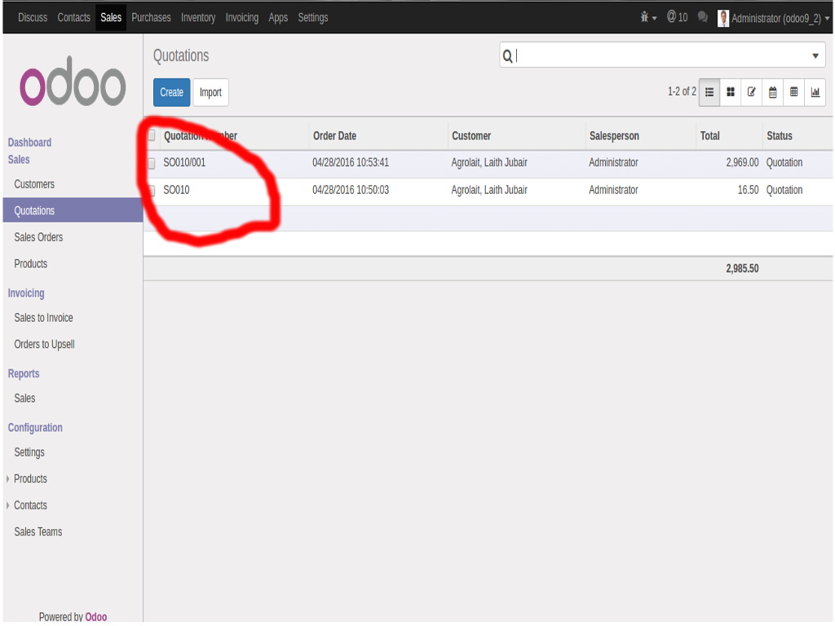Expand the search options dropdown arrow

coord(815,56)
